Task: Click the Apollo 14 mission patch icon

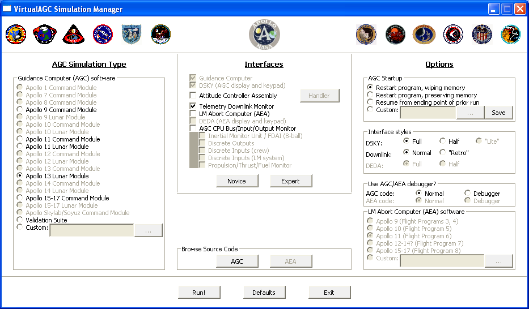Action: (x=424, y=35)
